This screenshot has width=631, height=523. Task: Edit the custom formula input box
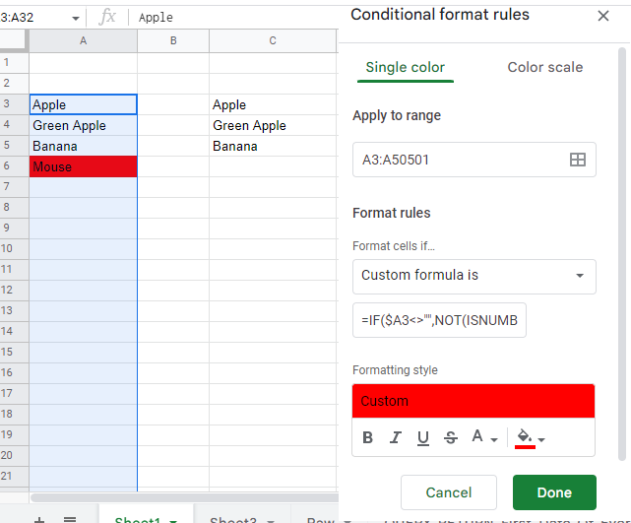pyautogui.click(x=439, y=320)
